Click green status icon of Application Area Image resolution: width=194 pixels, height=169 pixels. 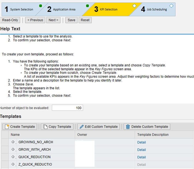[87, 6]
